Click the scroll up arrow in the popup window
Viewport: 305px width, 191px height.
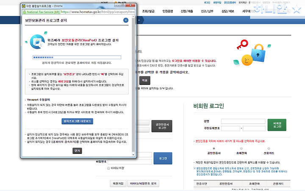[133, 17]
